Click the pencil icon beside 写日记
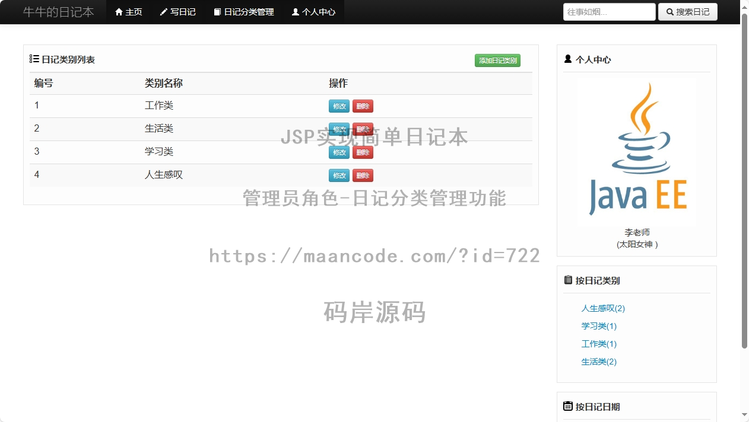This screenshot has width=749, height=422. (164, 12)
